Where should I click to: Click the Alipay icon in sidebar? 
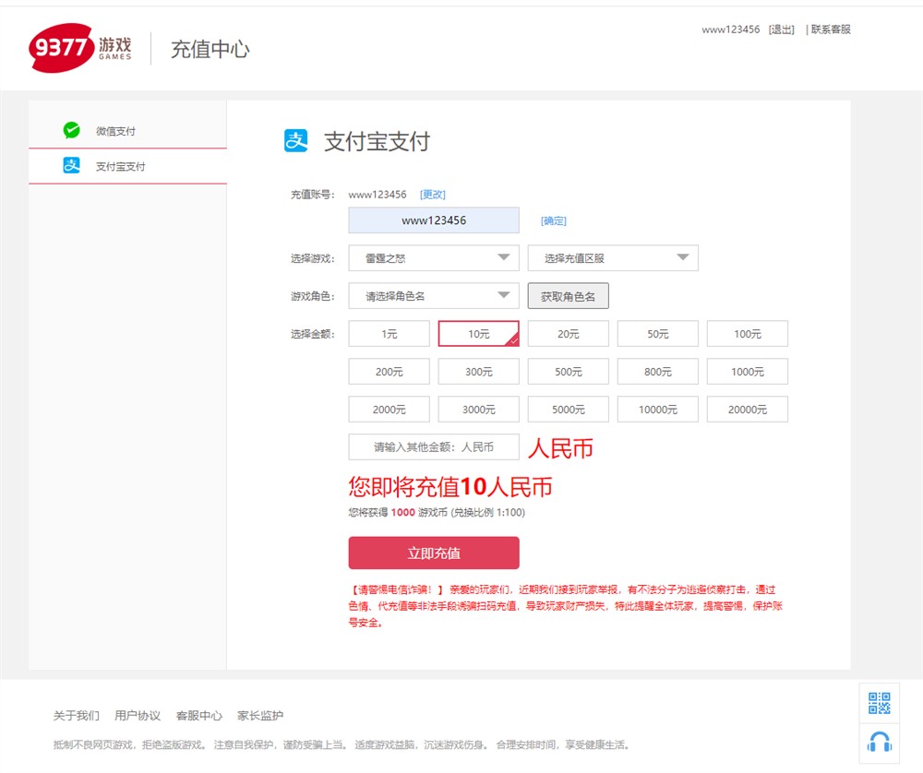(x=71, y=166)
